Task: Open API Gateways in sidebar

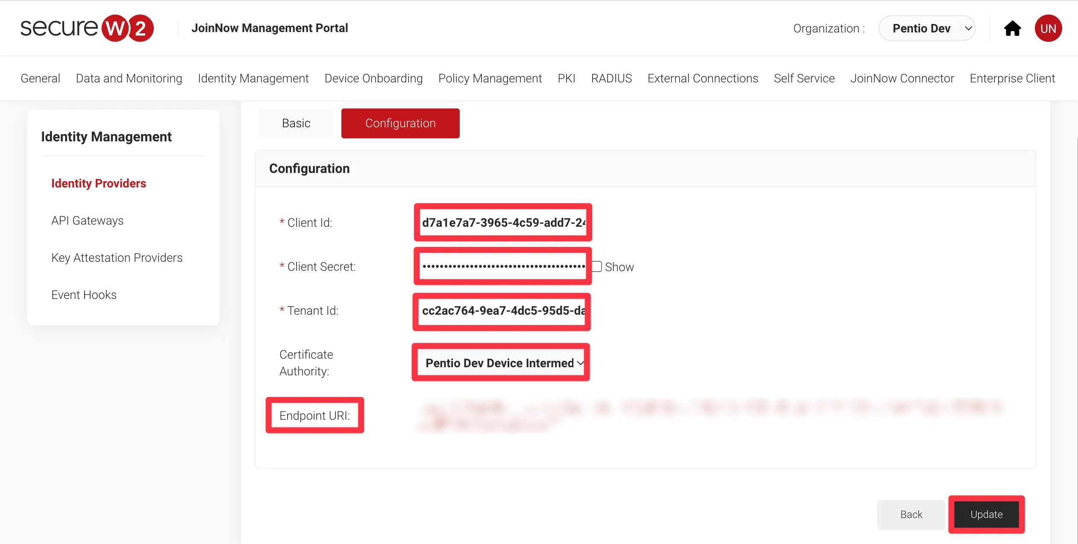Action: pyautogui.click(x=87, y=220)
